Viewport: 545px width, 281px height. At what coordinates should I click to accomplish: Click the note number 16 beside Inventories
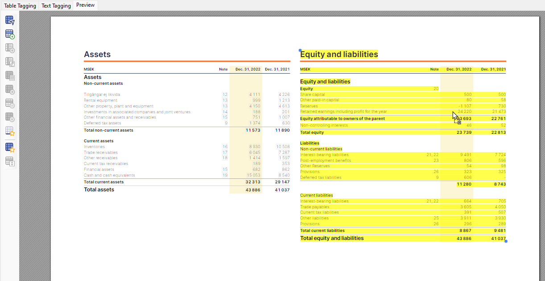point(225,147)
